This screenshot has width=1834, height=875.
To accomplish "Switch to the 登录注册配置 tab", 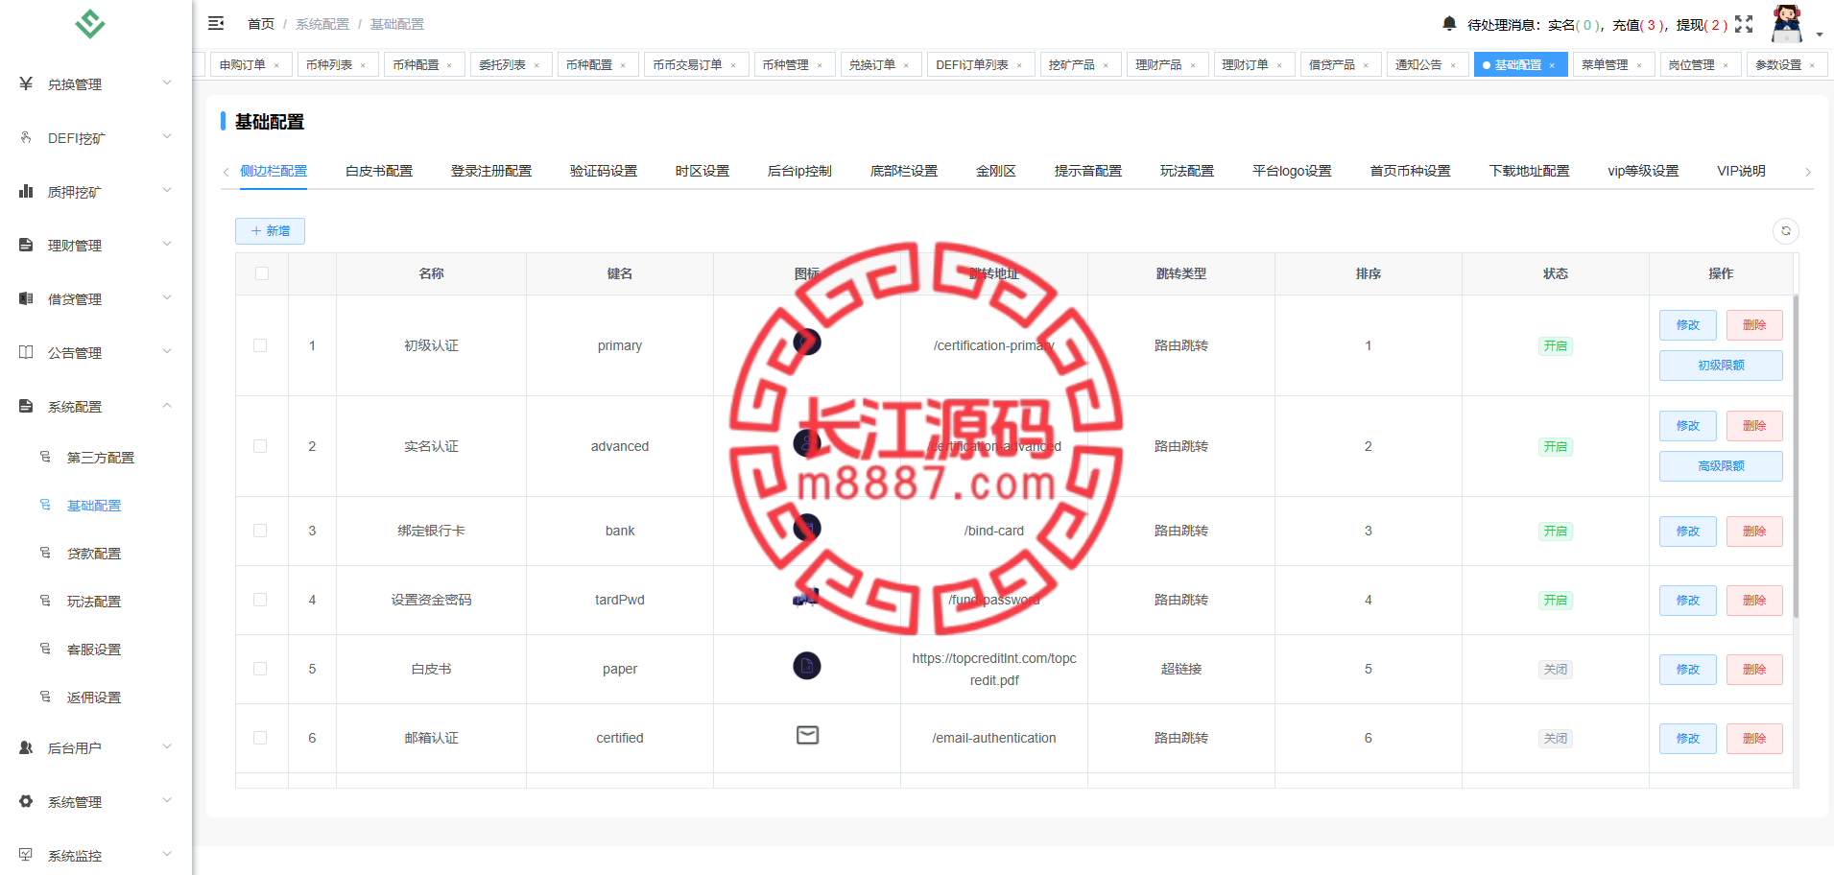I will tap(491, 171).
